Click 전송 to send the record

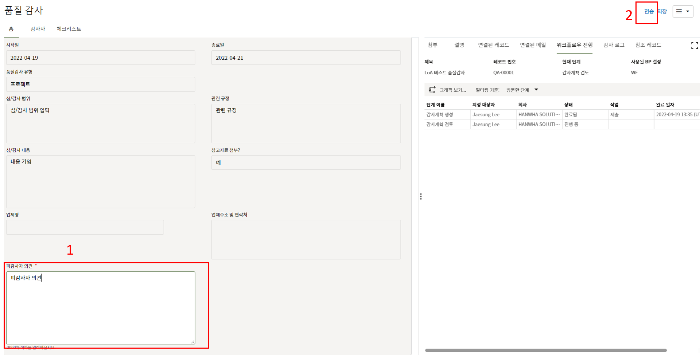tap(649, 12)
